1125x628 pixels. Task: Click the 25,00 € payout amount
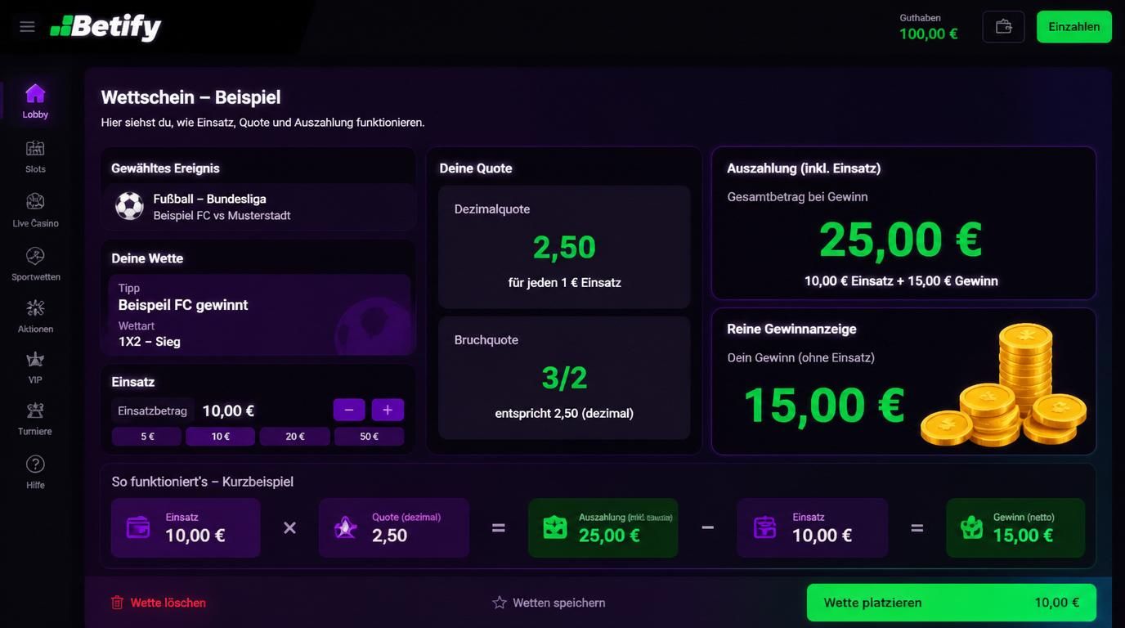(900, 240)
